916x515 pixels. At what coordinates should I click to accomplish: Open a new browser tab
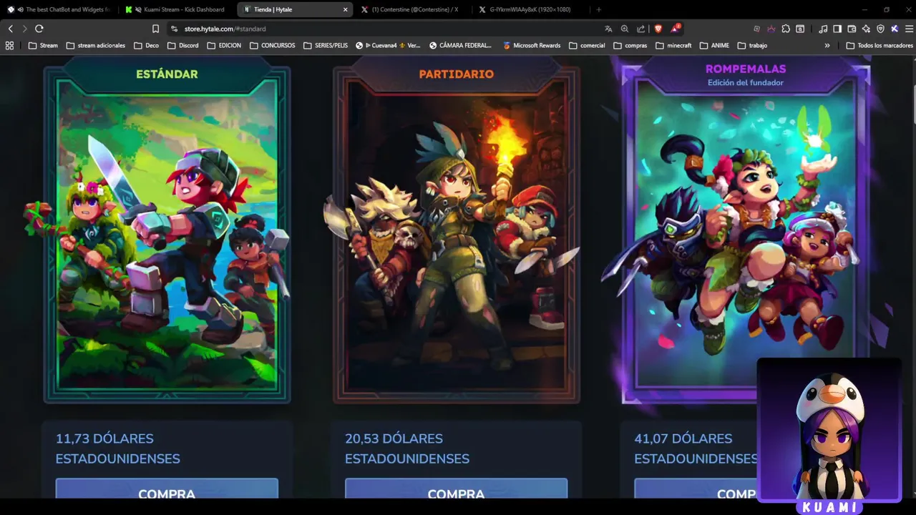(598, 9)
